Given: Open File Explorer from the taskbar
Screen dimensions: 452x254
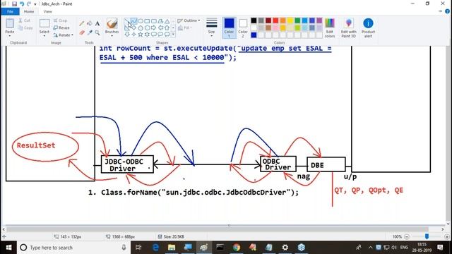Looking at the screenshot, I should pyautogui.click(x=172, y=248).
